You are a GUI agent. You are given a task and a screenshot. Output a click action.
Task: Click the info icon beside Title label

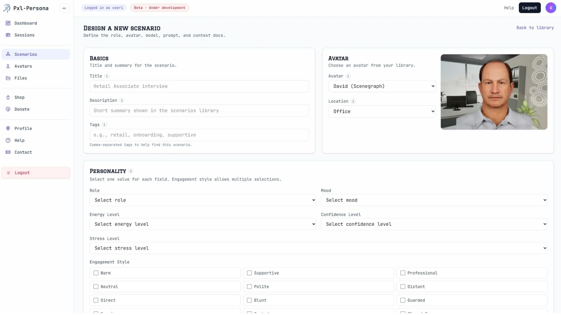(107, 76)
